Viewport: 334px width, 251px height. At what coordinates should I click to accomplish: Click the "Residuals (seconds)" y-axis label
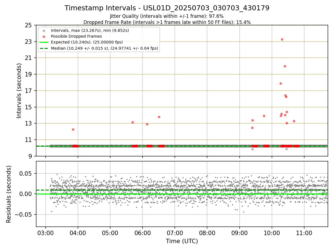(x=9, y=194)
